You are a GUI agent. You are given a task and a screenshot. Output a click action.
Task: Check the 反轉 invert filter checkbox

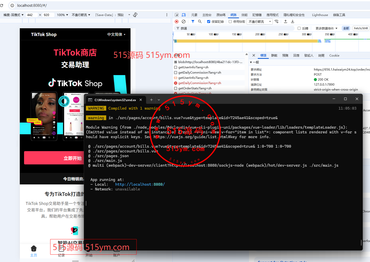tap(299, 28)
